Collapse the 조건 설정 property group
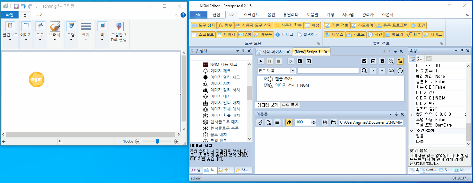473x183 pixels. tap(412, 130)
